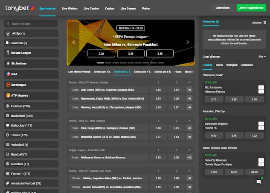
Task: Click the All Sports compass icon
Action: coord(8,34)
